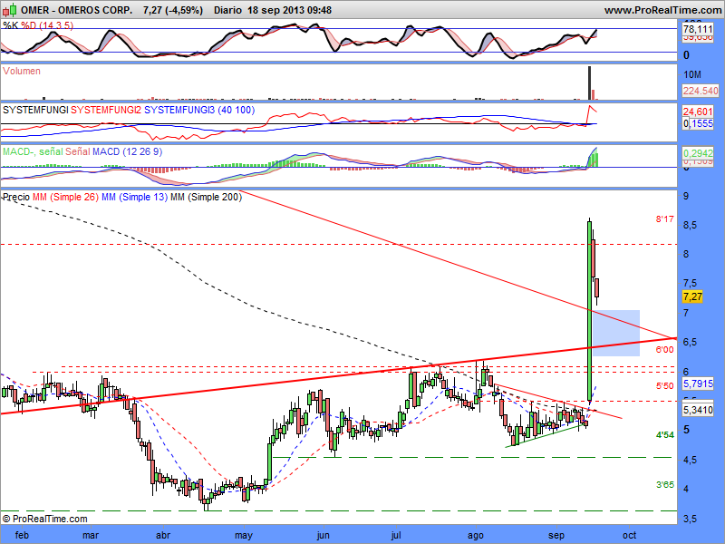Click the "10M" volume axis label
This screenshot has height=544, width=725.
tap(692, 74)
